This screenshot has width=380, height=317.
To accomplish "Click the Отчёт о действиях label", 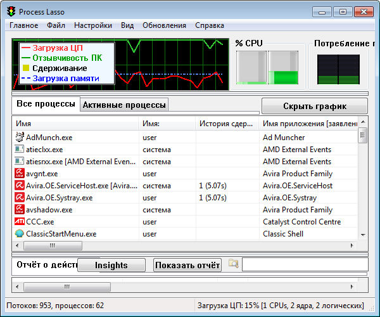I will 47,264.
